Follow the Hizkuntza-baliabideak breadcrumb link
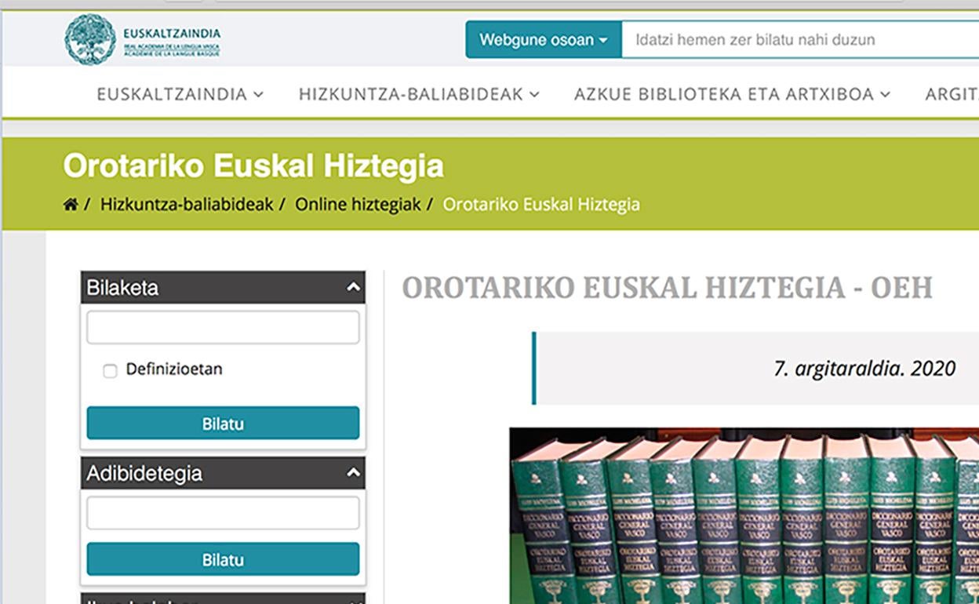This screenshot has height=604, width=979. pyautogui.click(x=187, y=205)
